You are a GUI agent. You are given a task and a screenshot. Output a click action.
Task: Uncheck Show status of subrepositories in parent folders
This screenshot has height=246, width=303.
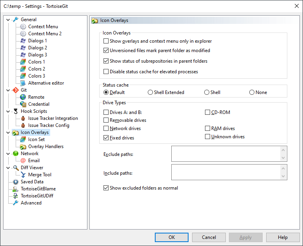point(106,61)
